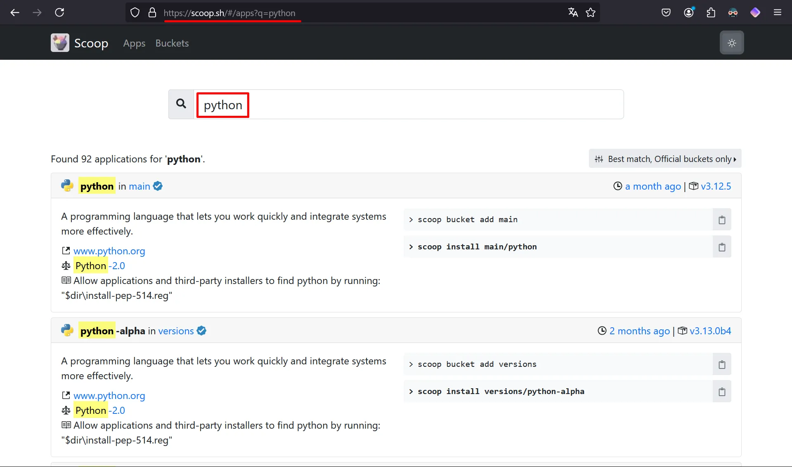Image resolution: width=792 pixels, height=467 pixels.
Task: Copy the 'scoop bucket add versions' command
Action: (721, 364)
